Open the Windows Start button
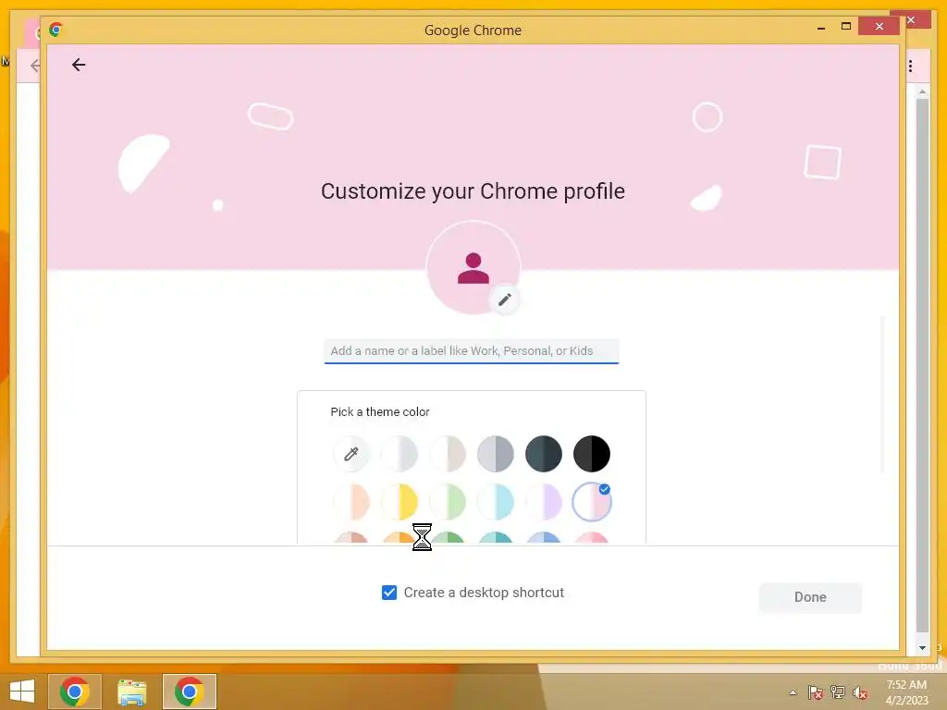This screenshot has height=710, width=947. pyautogui.click(x=22, y=692)
